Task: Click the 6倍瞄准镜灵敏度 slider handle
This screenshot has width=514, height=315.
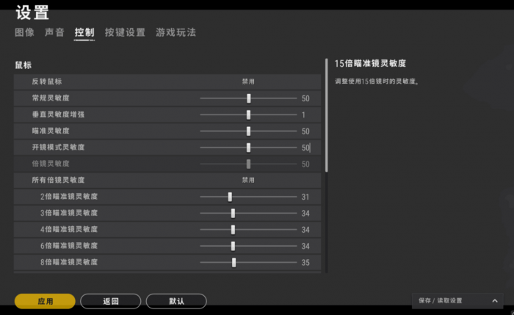Action: (x=233, y=246)
